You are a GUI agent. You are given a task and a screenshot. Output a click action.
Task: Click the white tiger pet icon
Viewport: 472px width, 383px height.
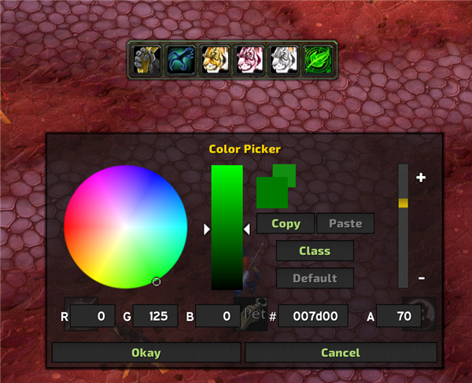click(x=283, y=60)
